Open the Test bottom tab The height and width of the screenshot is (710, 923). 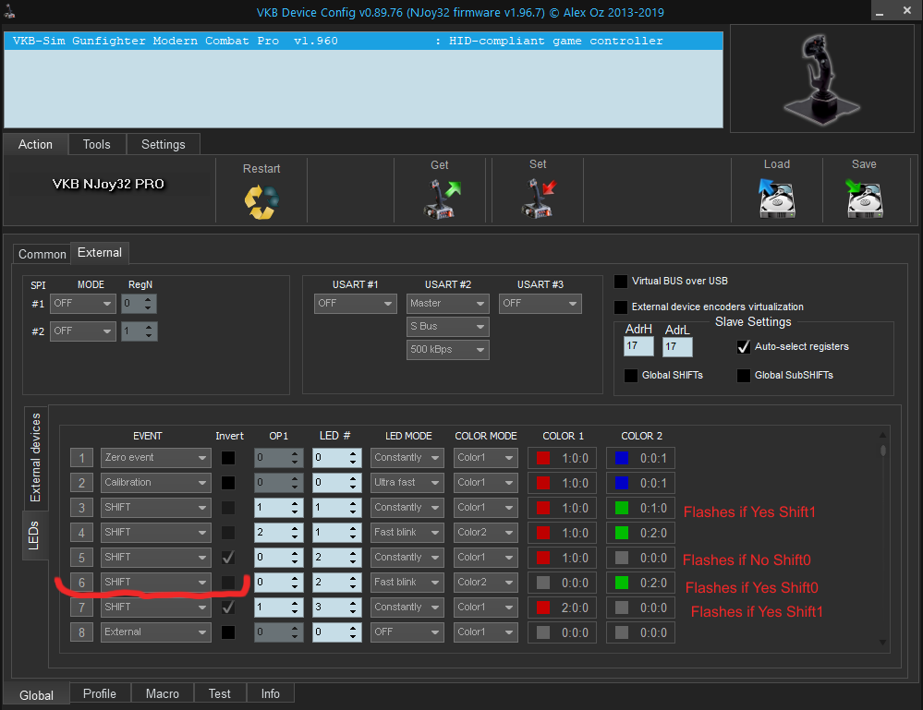pos(220,693)
